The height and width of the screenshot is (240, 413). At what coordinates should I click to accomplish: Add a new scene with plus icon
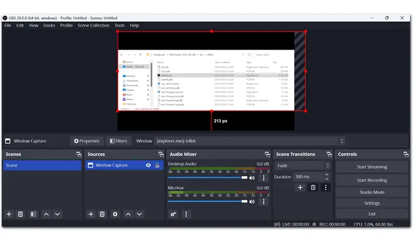point(9,214)
